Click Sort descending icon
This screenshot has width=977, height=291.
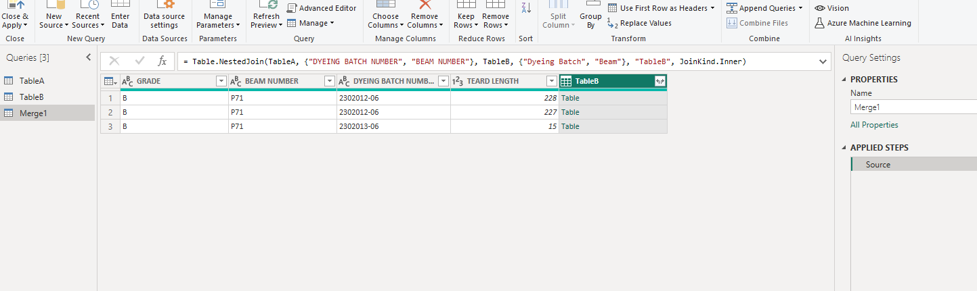(526, 8)
